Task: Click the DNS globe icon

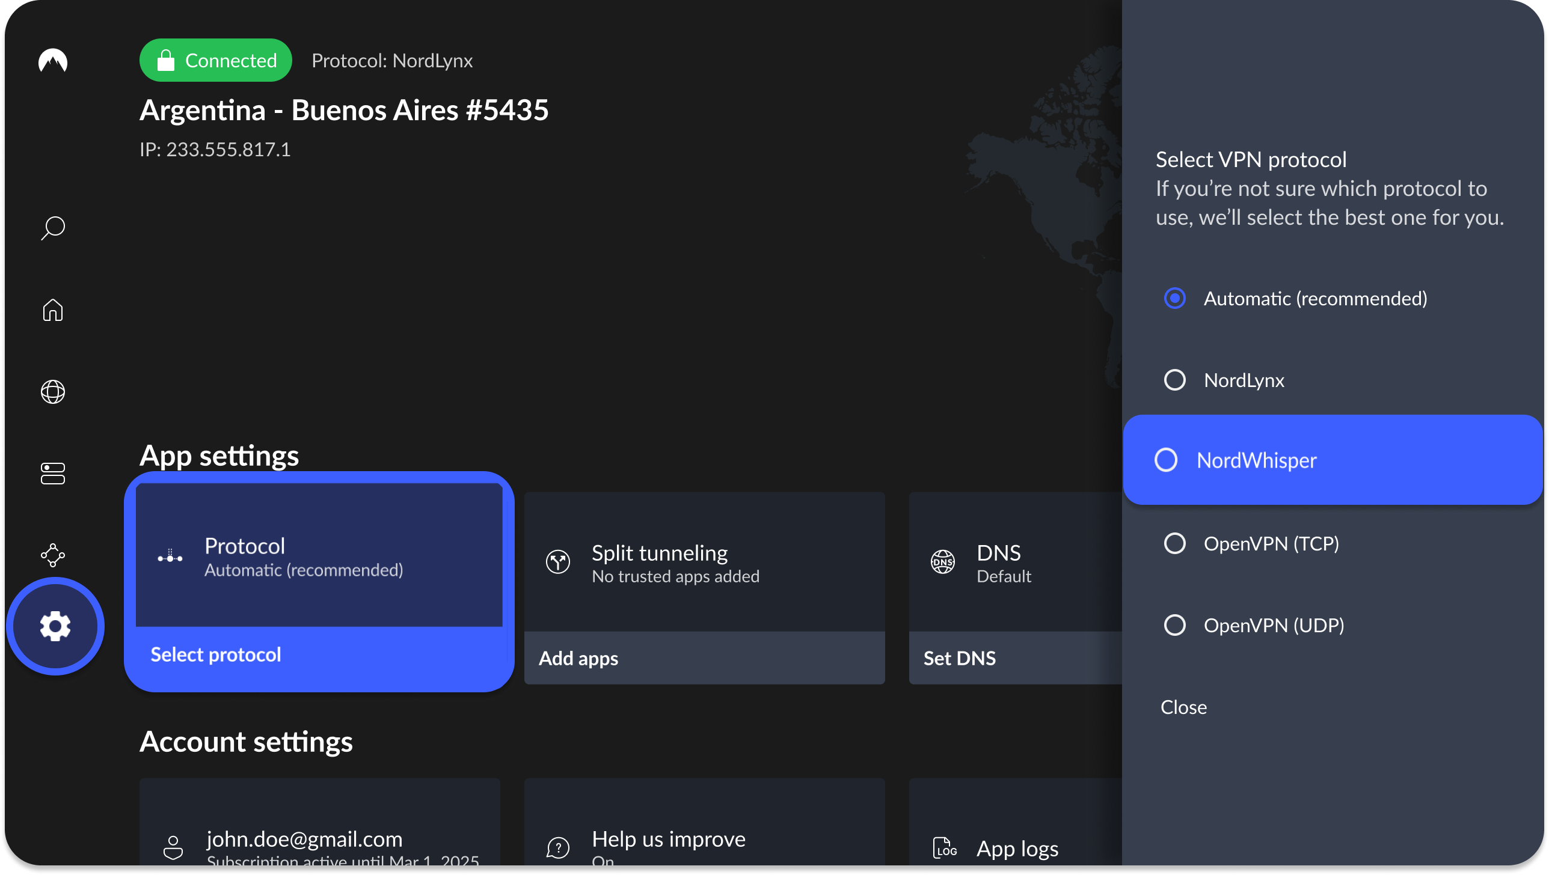Action: (x=943, y=562)
